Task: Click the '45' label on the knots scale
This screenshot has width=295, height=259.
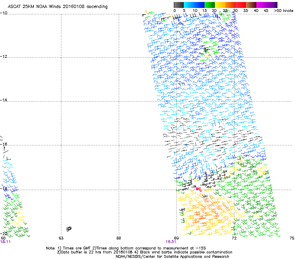Action: [266, 11]
